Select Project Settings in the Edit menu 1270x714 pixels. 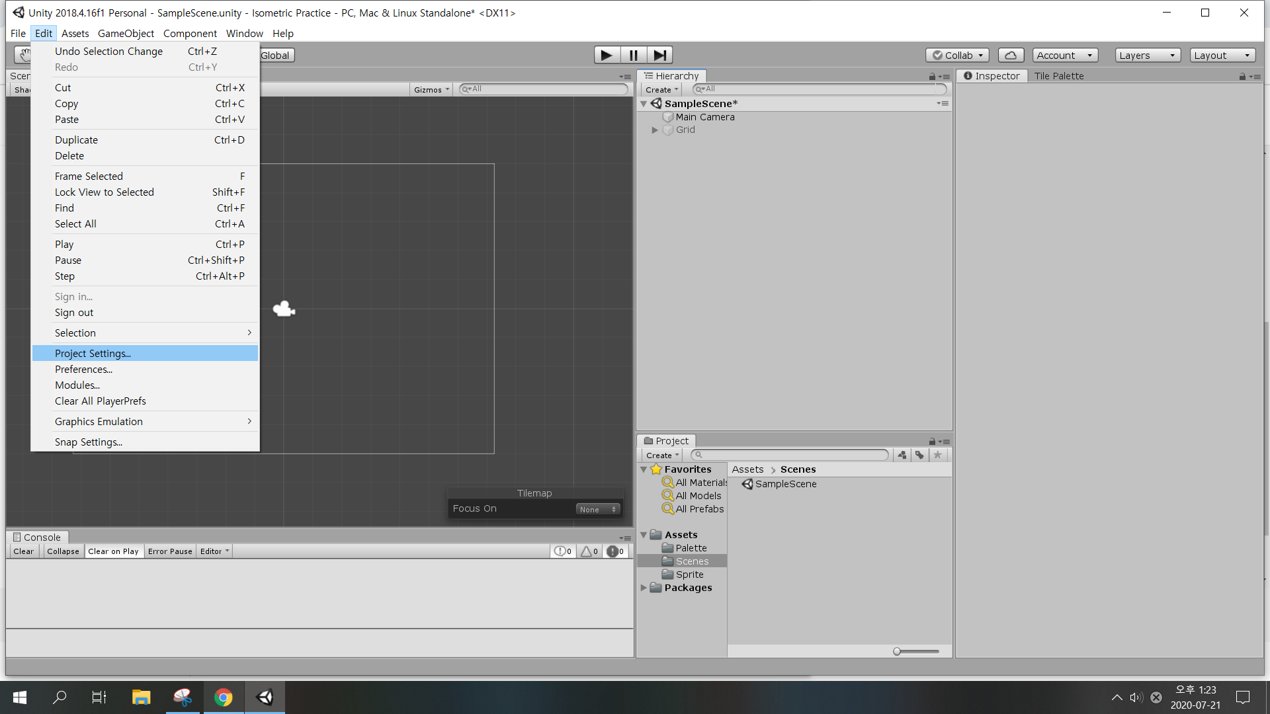click(x=93, y=354)
